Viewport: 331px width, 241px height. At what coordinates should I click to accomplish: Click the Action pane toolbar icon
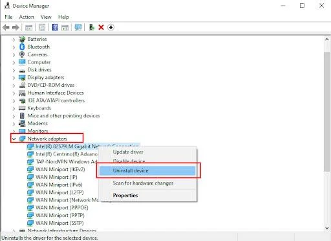[x=65, y=27]
